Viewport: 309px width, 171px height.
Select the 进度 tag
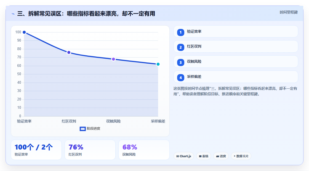[x=221, y=156]
